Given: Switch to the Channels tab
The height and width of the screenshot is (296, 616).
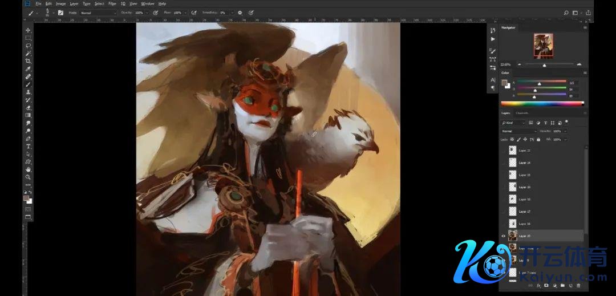Looking at the screenshot, I should 522,113.
